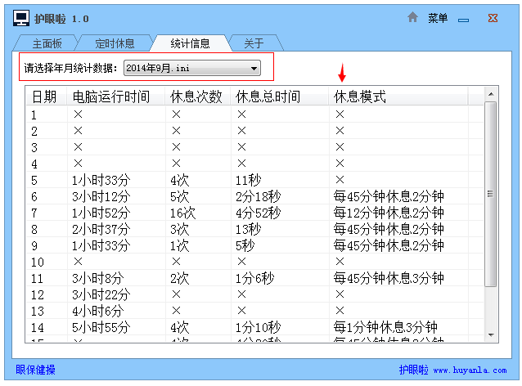Select the 统计信息 tab

[190, 43]
